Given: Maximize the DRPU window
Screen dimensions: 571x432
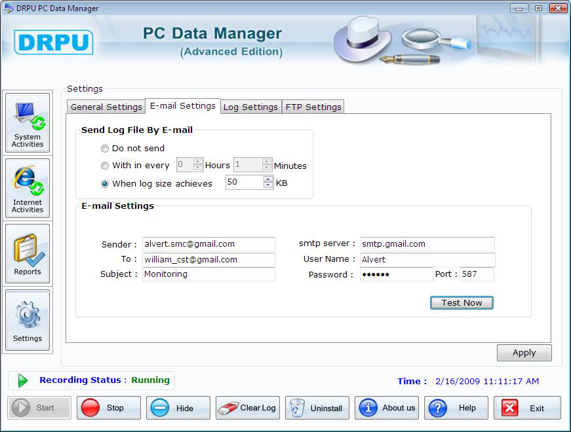Looking at the screenshot, I should click(538, 8).
